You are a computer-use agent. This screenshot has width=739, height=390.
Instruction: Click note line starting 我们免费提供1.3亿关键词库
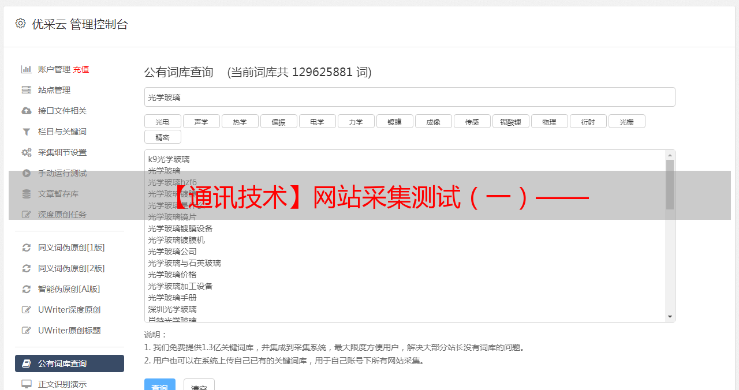click(335, 347)
